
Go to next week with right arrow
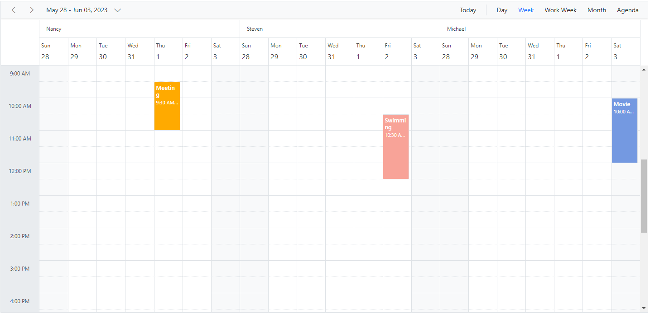31,10
